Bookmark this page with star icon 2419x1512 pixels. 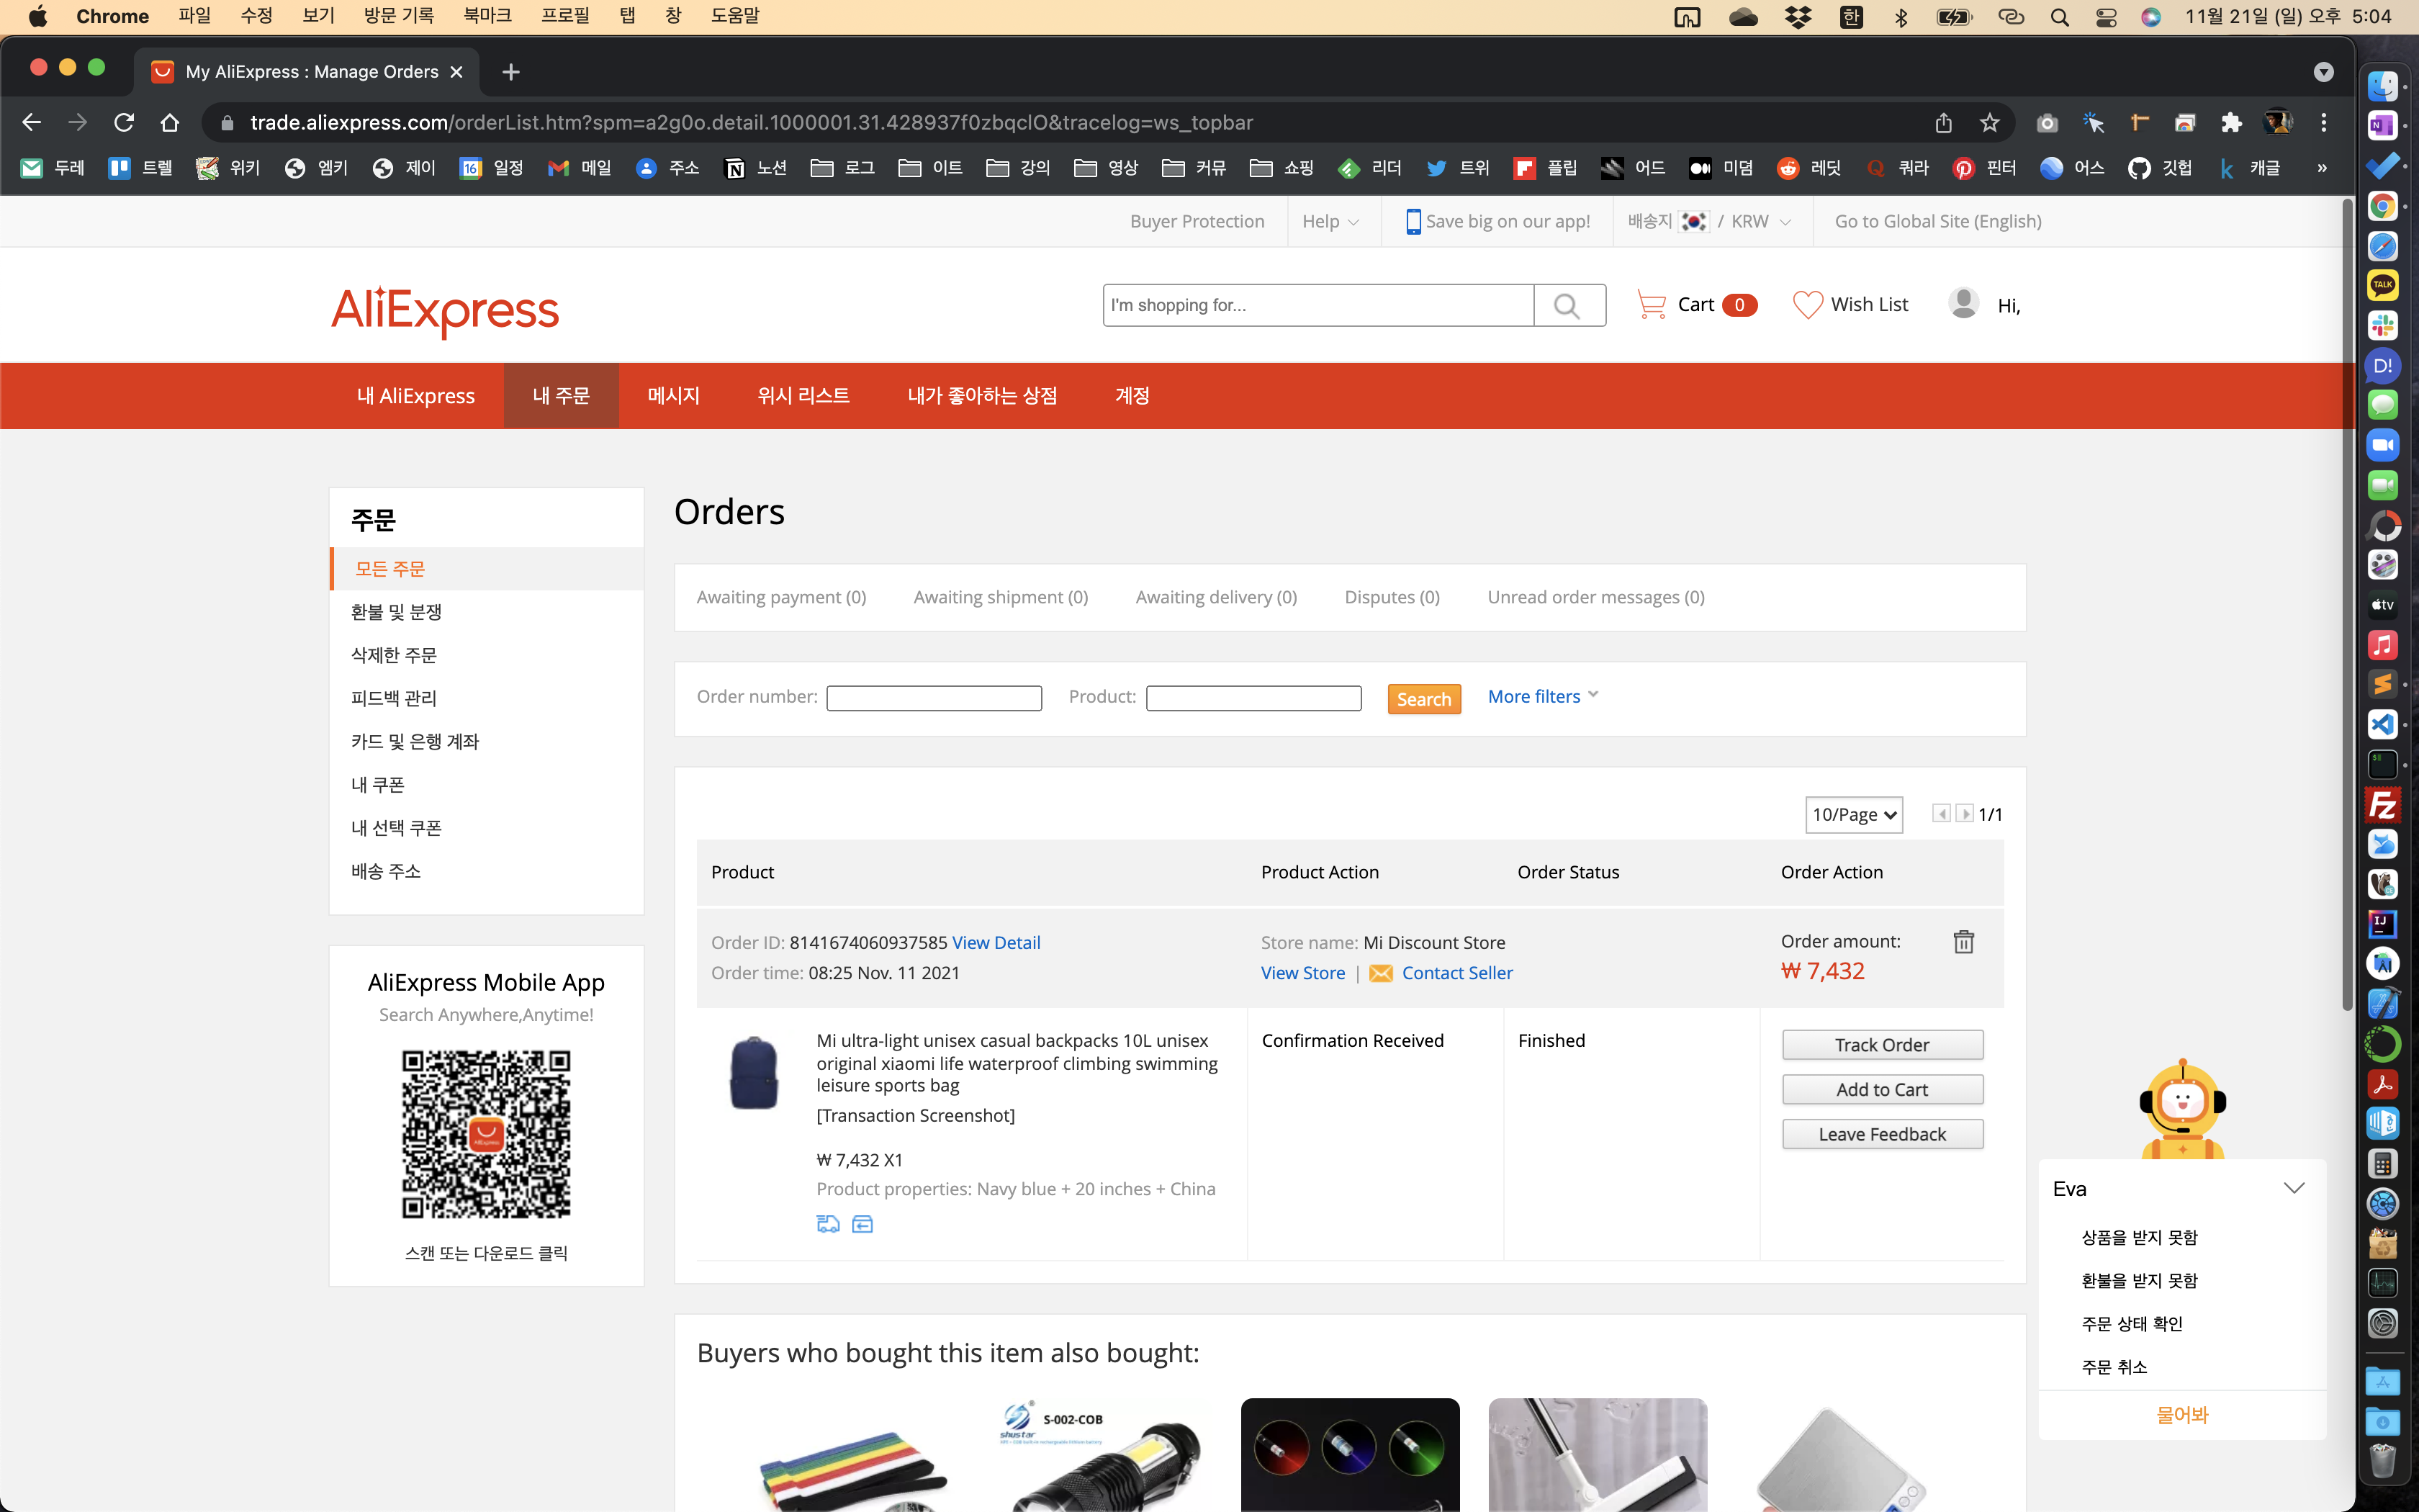pyautogui.click(x=1989, y=122)
